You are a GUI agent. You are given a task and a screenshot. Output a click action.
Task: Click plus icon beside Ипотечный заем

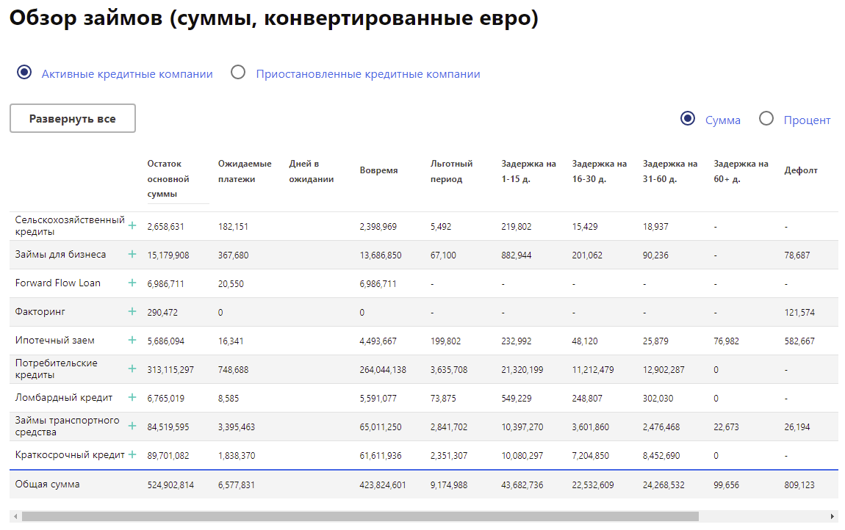pos(132,340)
